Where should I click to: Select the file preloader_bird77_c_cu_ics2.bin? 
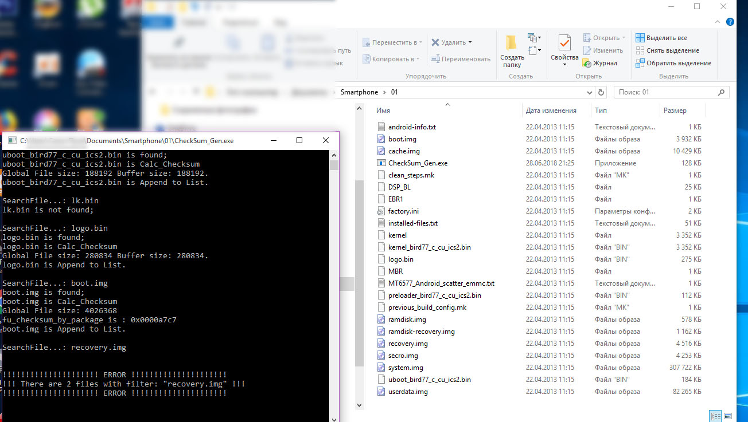[x=435, y=295]
